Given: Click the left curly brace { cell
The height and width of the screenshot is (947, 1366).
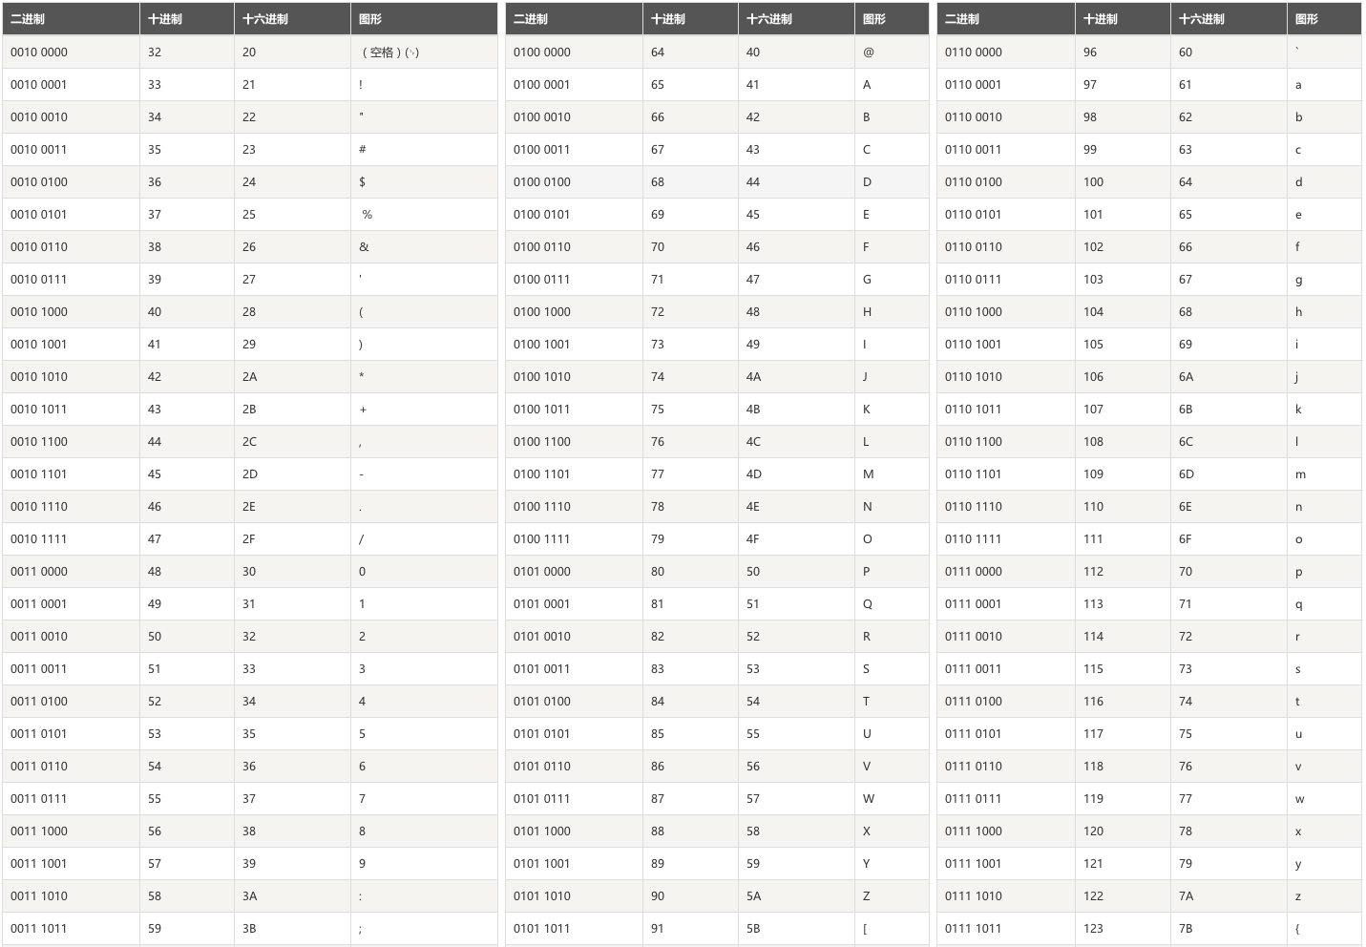Looking at the screenshot, I should tap(1297, 929).
